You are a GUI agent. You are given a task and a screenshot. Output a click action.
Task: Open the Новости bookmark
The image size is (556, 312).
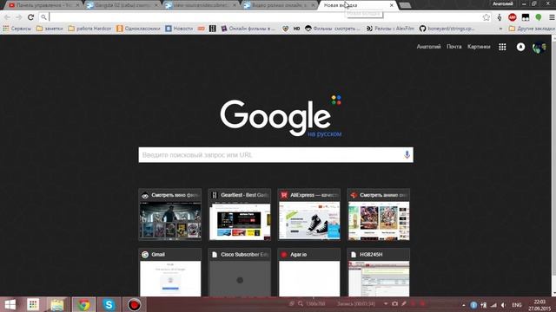tap(179, 29)
